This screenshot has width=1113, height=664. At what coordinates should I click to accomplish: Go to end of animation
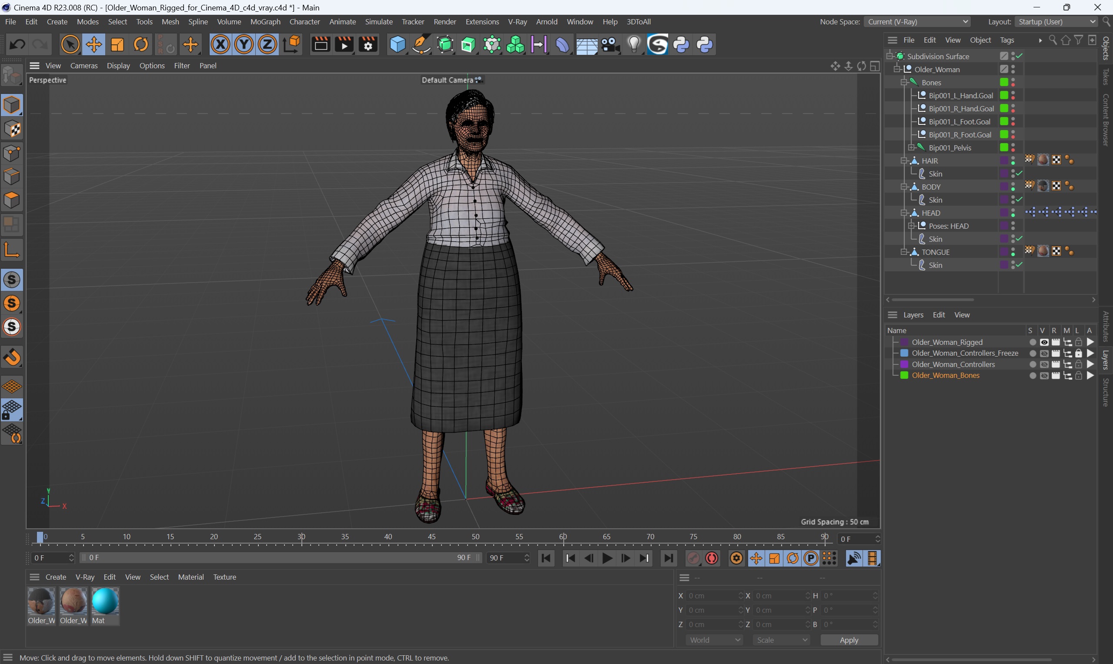[668, 558]
